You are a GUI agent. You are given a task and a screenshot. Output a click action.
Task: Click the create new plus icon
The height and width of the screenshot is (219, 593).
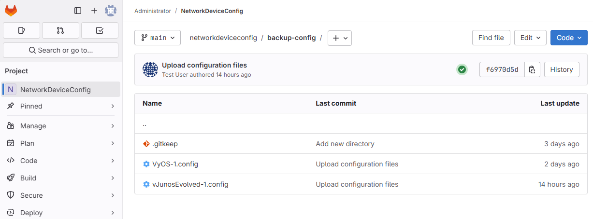(x=94, y=11)
